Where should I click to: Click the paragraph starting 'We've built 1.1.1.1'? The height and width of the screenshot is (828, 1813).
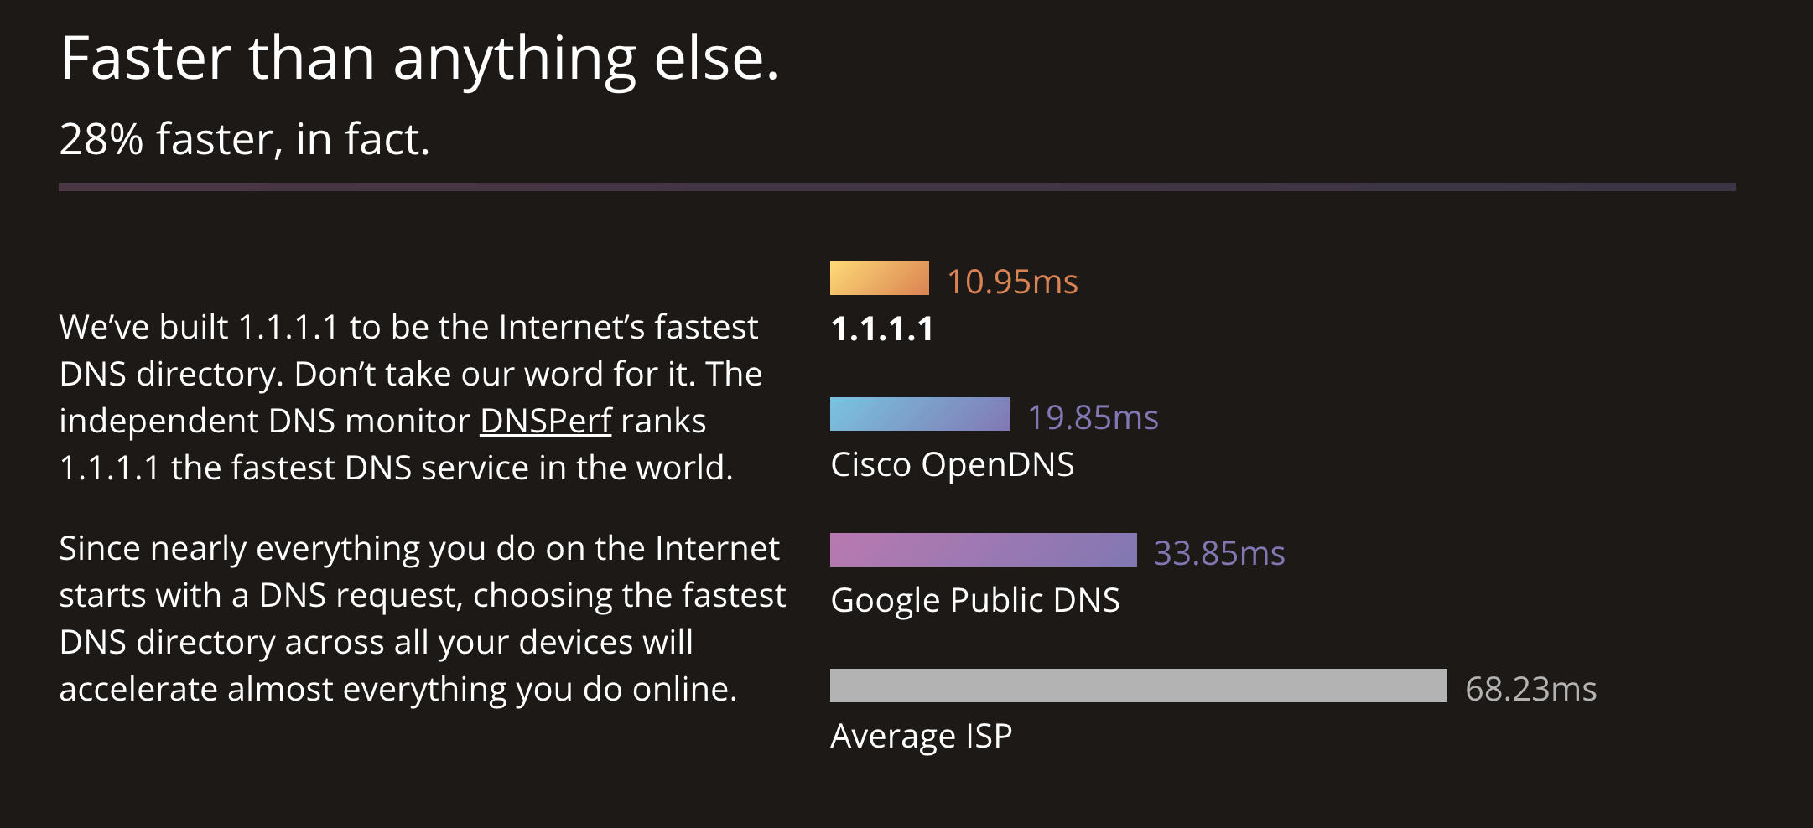click(411, 397)
